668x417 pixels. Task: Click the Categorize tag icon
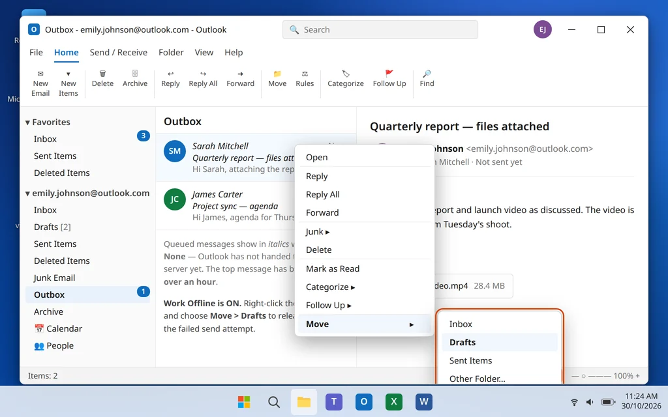tap(346, 74)
